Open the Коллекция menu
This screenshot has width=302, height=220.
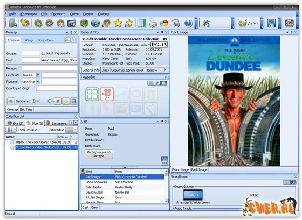pyautogui.click(x=29, y=14)
